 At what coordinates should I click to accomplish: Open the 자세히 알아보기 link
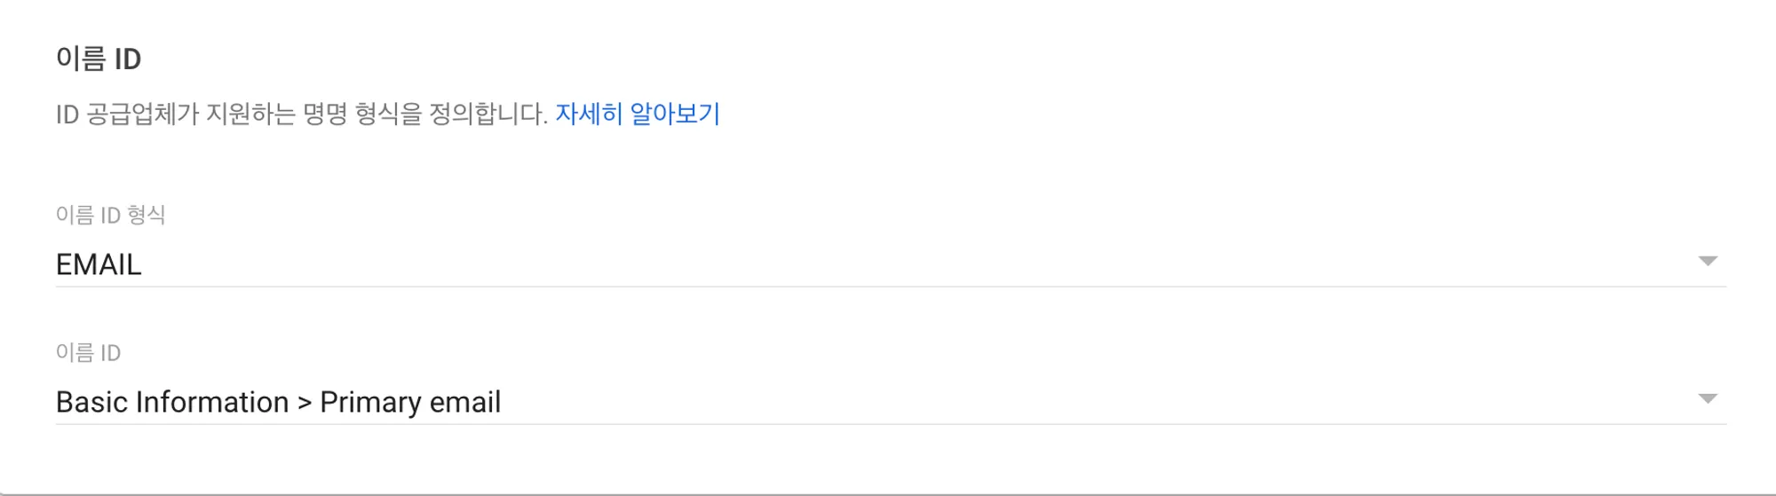point(637,114)
